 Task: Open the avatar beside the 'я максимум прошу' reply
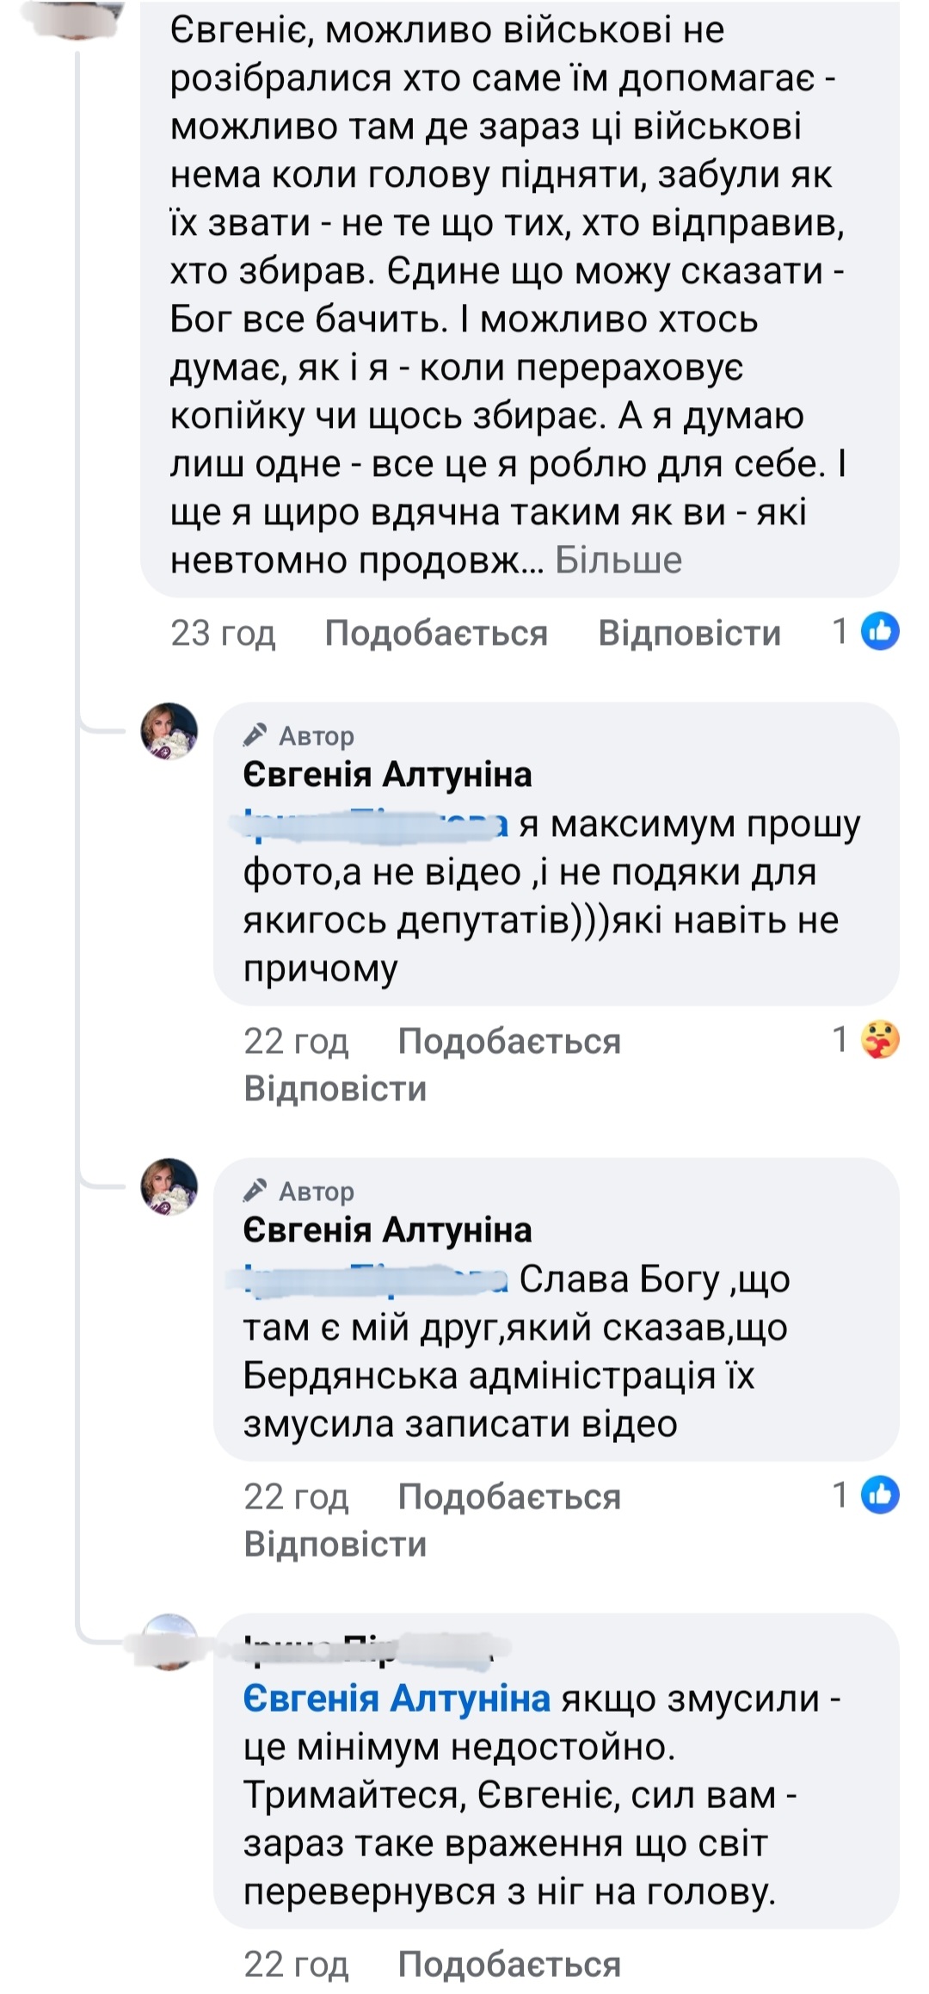click(x=169, y=732)
